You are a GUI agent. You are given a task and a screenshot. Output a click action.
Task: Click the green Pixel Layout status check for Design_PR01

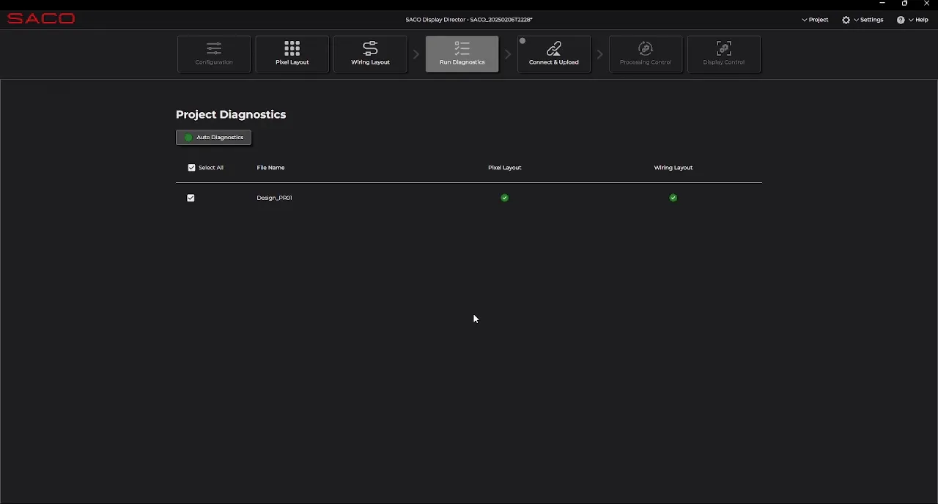pyautogui.click(x=504, y=197)
